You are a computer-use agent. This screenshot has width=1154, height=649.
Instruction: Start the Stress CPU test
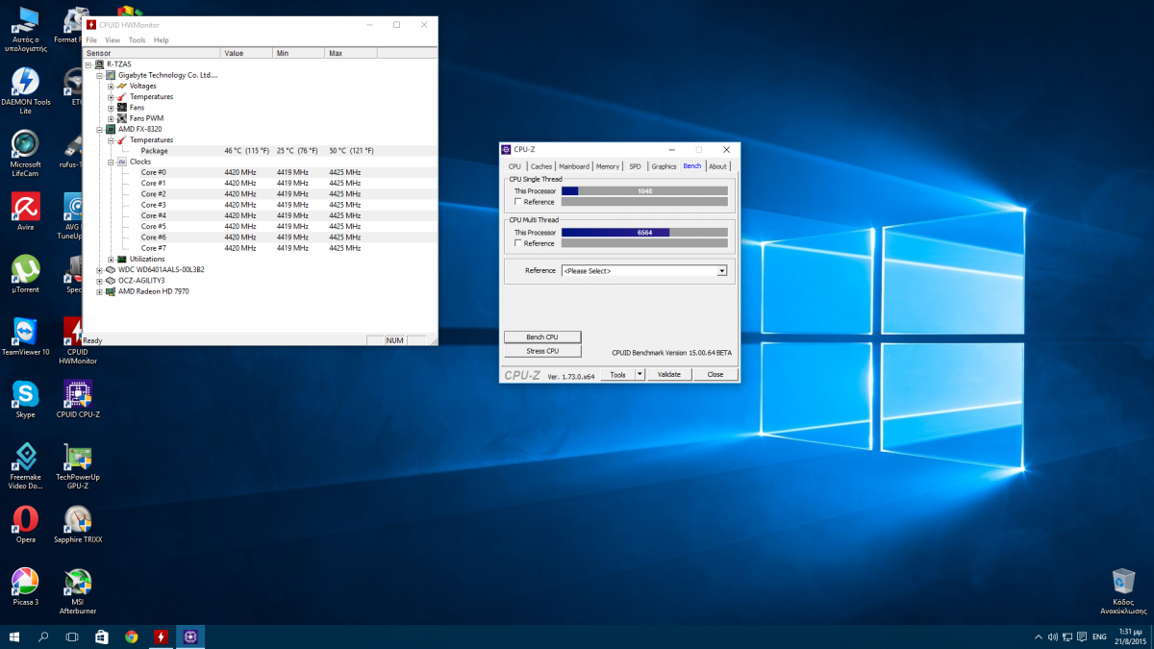point(542,351)
